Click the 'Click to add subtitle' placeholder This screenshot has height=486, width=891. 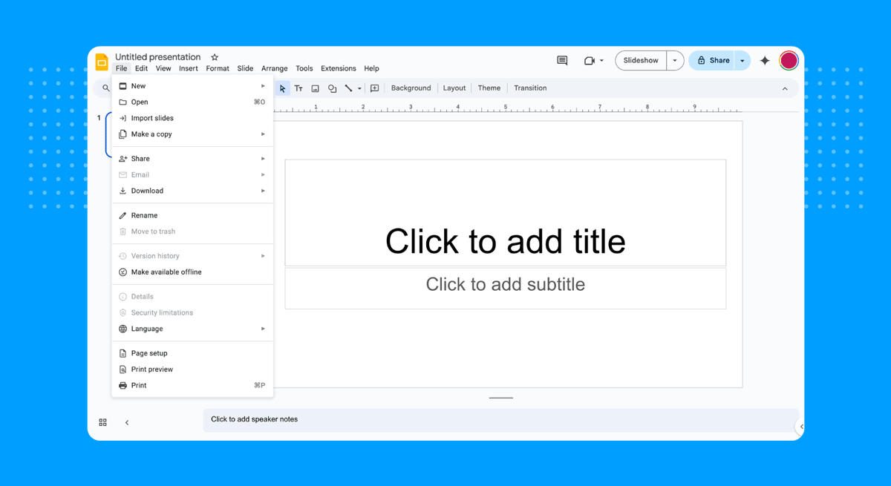[506, 288]
